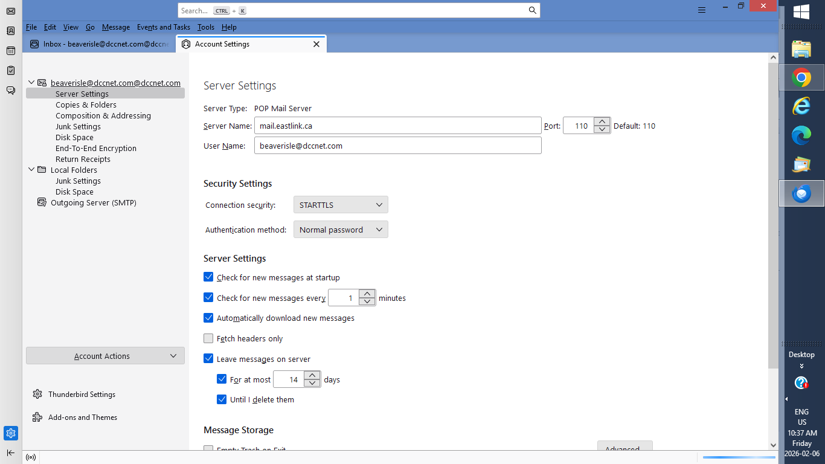The image size is (825, 464).
Task: Click the Thunderbird Settings gear icon
Action: 37,395
